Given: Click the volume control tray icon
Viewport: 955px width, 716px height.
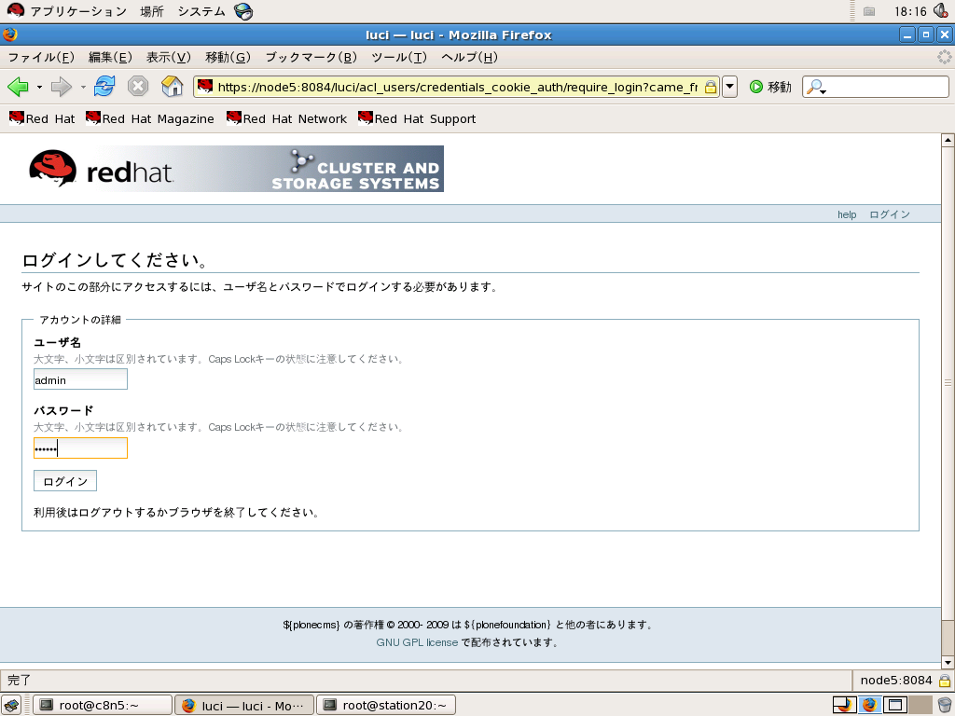Looking at the screenshot, I should tap(940, 10).
